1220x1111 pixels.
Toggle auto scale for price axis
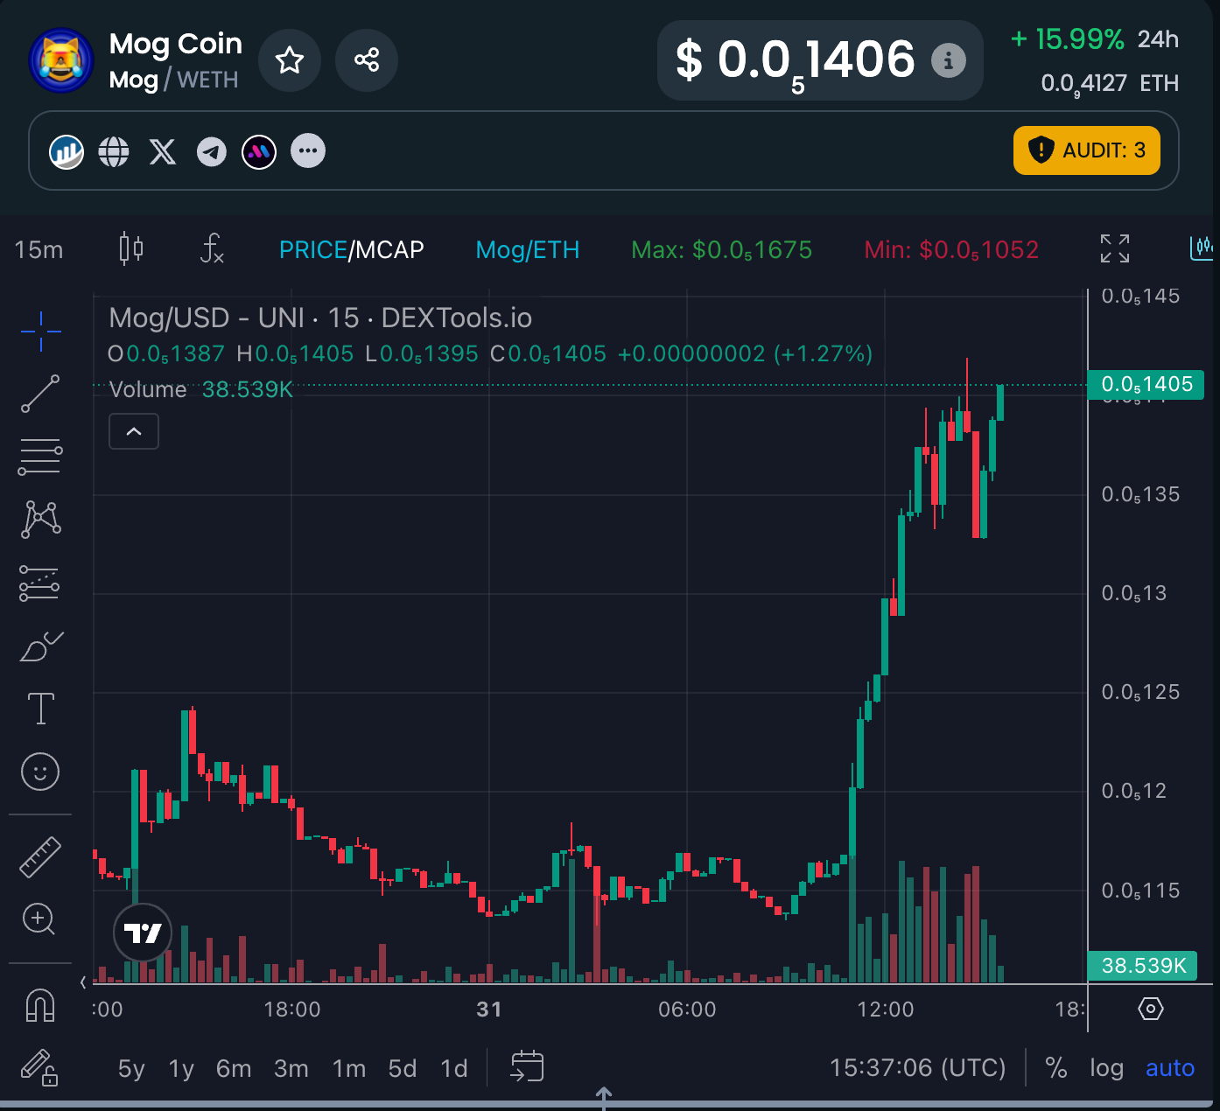click(x=1169, y=1068)
